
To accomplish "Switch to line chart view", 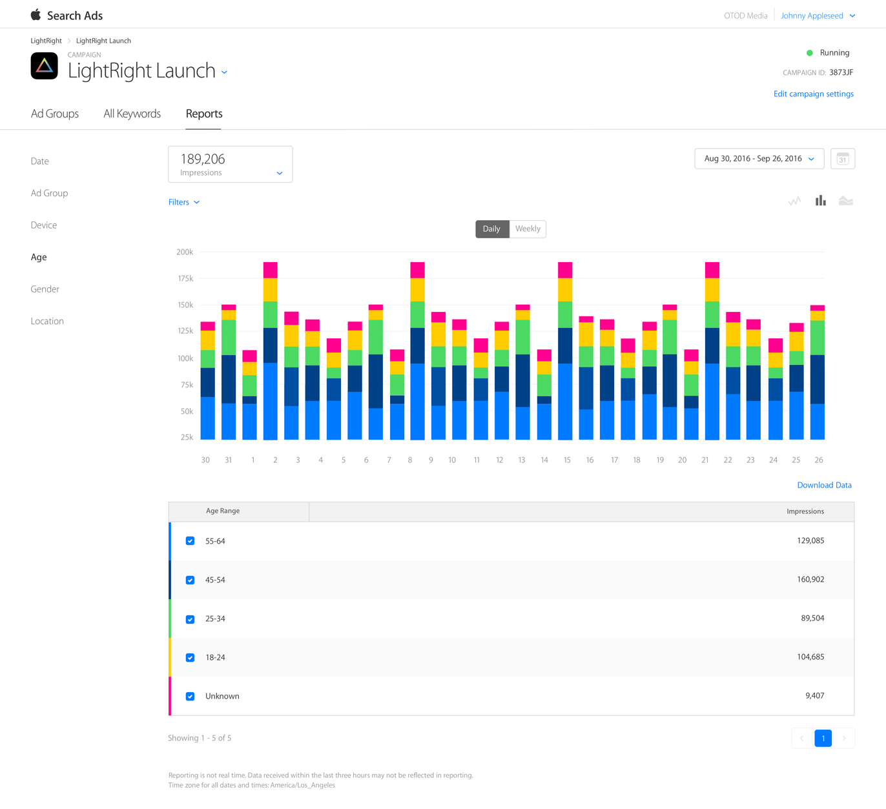I will pyautogui.click(x=794, y=201).
